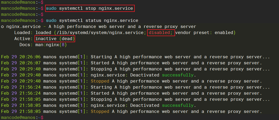279x120 pixels.
Task: Click the red-boxed 'disabled;' state text
Action: point(161,33)
